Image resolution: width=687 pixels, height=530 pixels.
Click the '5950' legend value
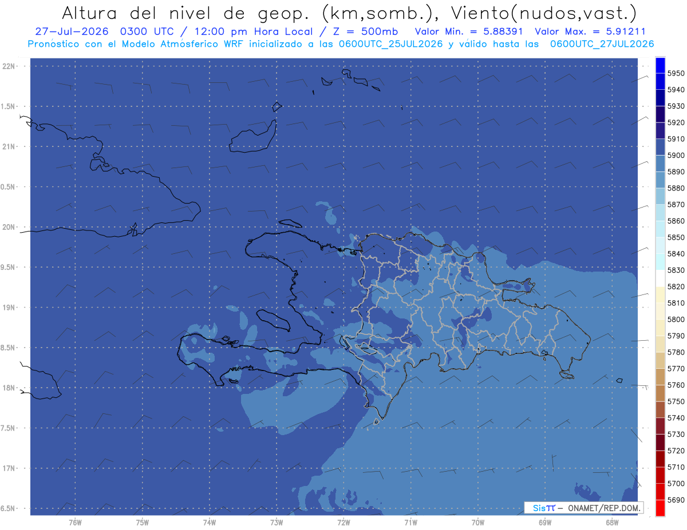(676, 73)
